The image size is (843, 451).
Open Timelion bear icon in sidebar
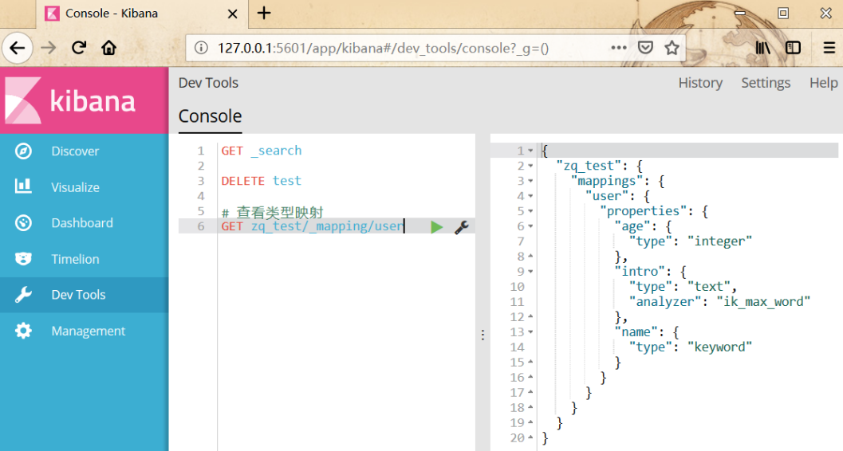coord(23,259)
